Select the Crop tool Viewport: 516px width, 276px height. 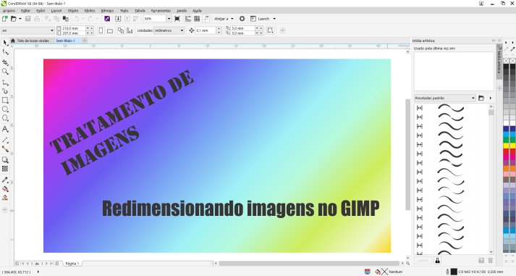pos(5,62)
